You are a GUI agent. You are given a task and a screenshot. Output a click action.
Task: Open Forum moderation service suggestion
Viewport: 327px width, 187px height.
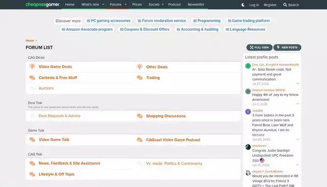162,20
